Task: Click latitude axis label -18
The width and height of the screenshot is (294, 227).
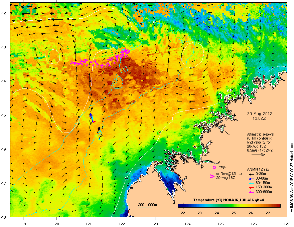Action: tap(4, 217)
